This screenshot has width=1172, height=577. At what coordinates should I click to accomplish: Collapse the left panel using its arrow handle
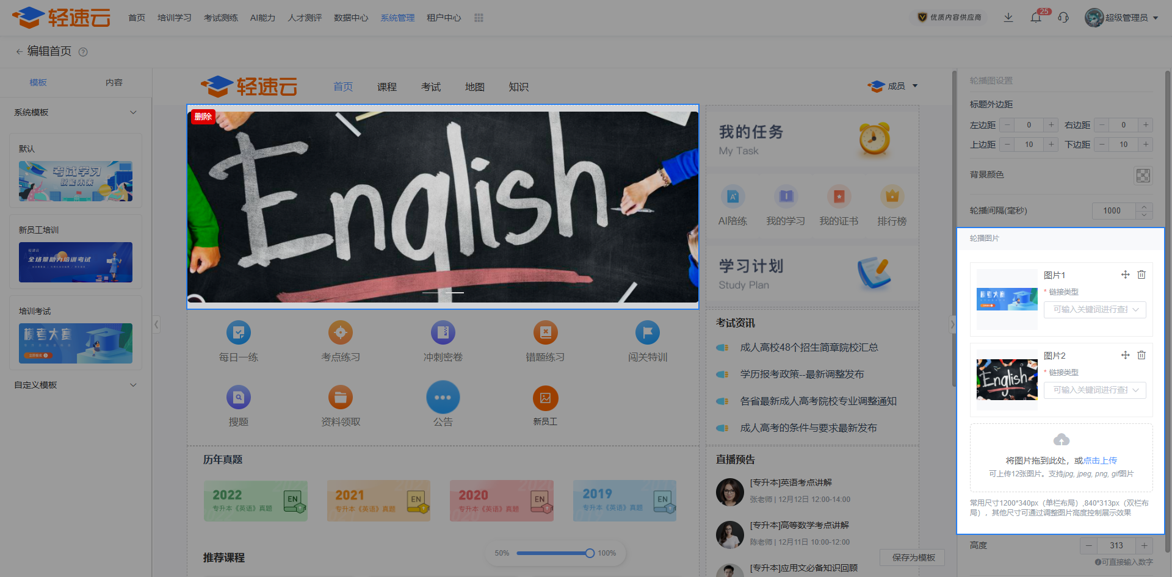tap(156, 324)
